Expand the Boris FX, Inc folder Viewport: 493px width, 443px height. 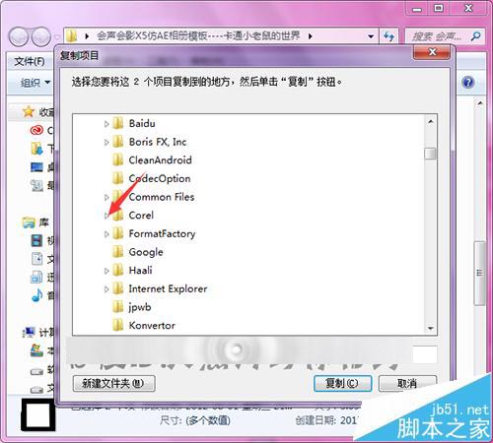pyautogui.click(x=106, y=143)
